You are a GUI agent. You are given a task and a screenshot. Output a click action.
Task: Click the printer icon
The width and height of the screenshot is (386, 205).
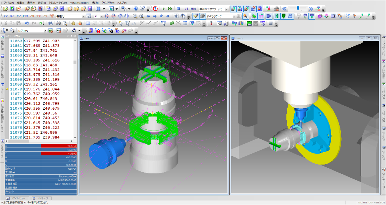click(x=58, y=23)
